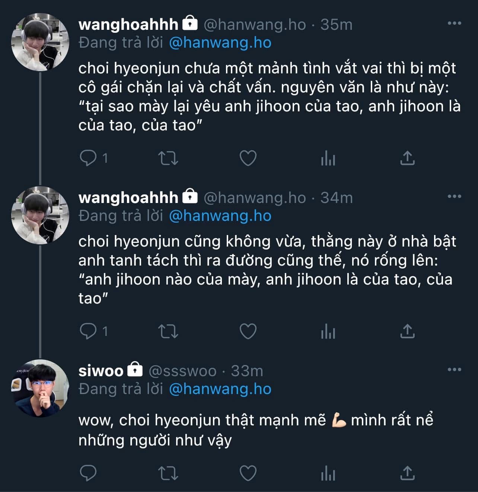Open wanghoahhh's avatar on the 35m tweet
The image size is (478, 492).
(40, 42)
